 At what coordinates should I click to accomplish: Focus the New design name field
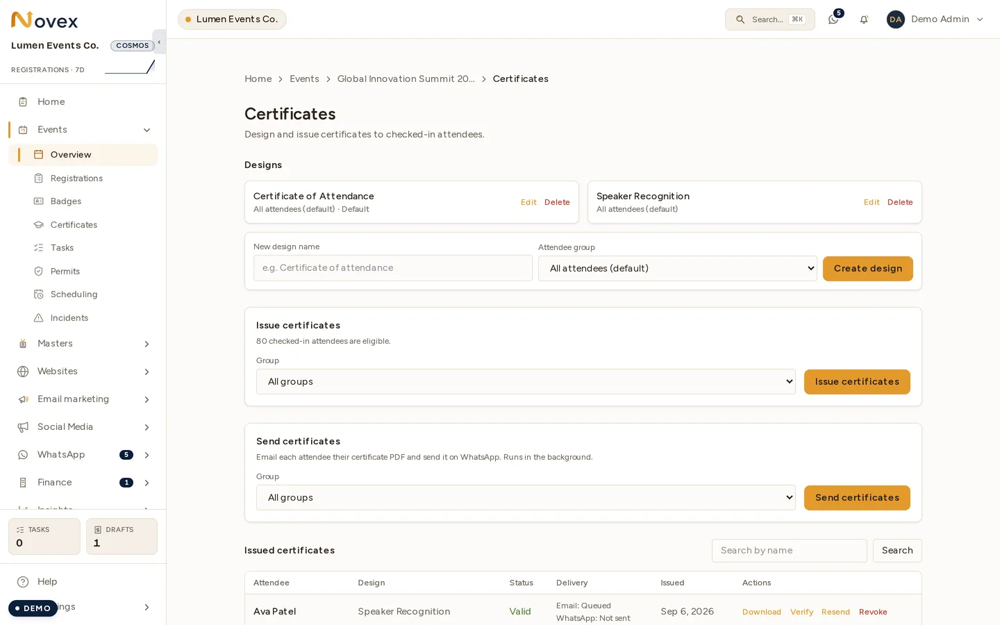(393, 268)
